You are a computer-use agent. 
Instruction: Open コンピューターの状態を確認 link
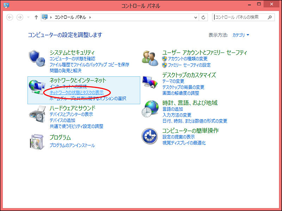pyautogui.click(x=72, y=59)
